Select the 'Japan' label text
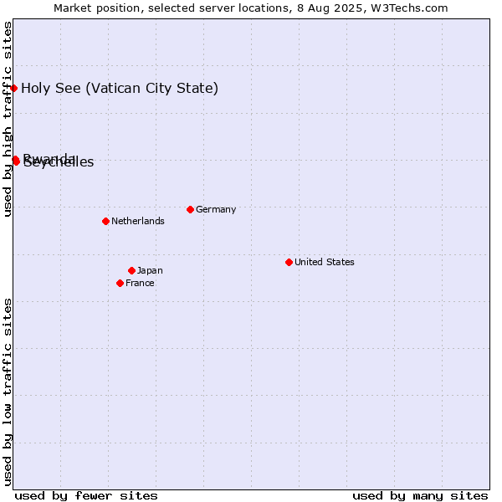The image size is (502, 502). pyautogui.click(x=150, y=271)
